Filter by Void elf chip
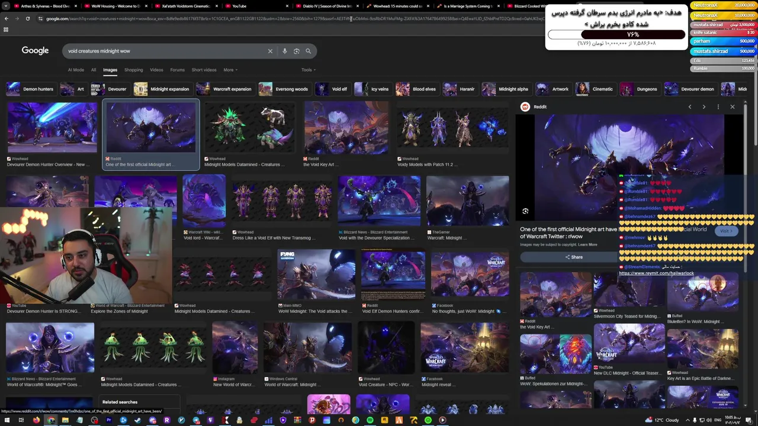Image resolution: width=758 pixels, height=426 pixels. pos(332,89)
